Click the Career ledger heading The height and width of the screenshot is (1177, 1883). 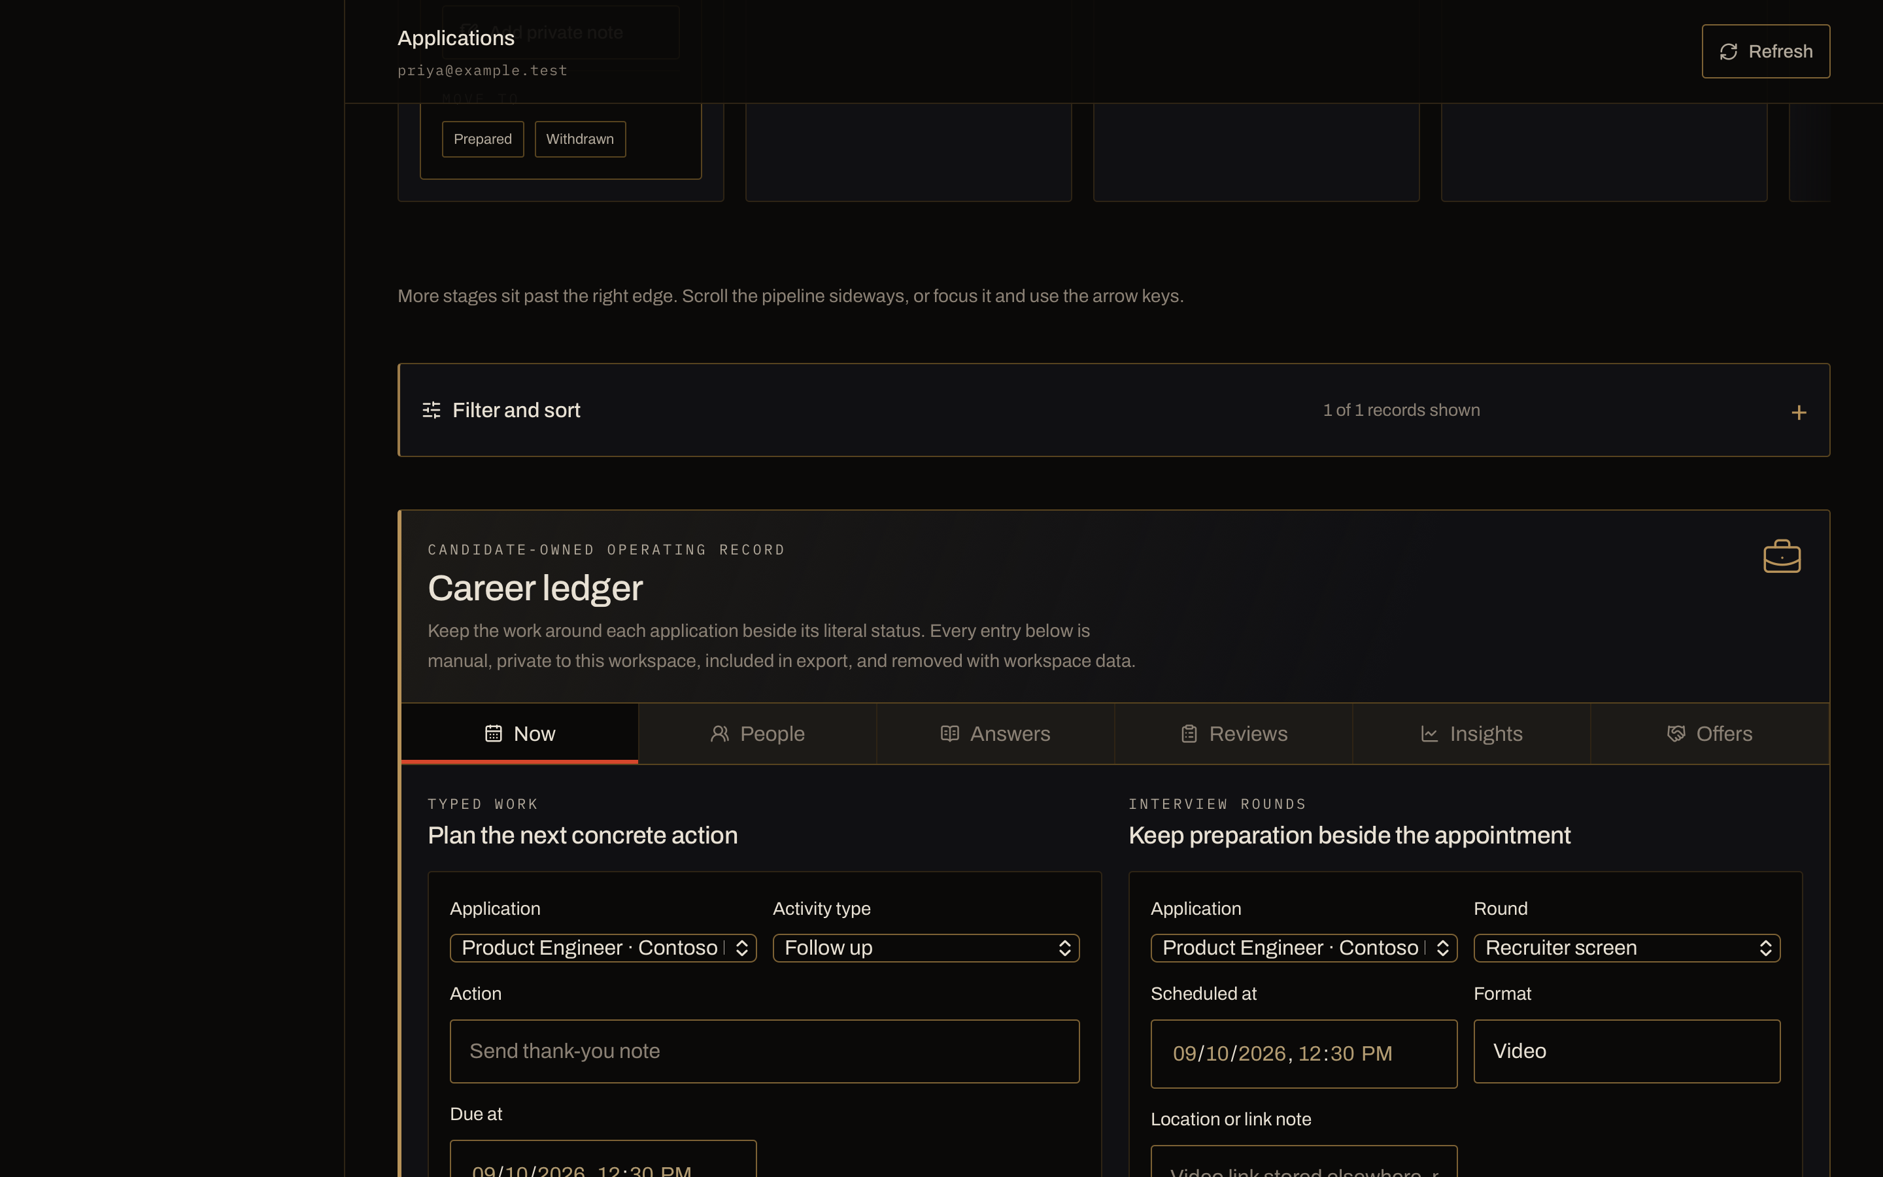(535, 588)
